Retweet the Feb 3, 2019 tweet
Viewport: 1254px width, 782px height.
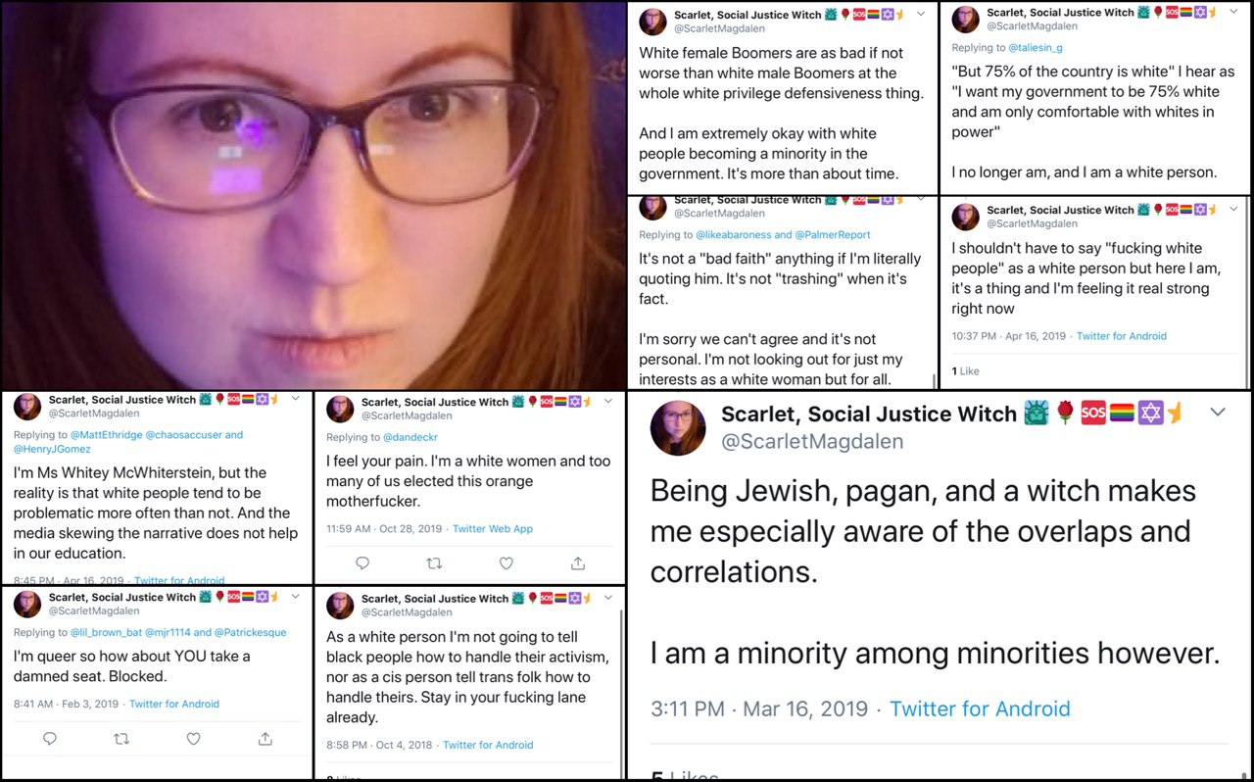121,739
